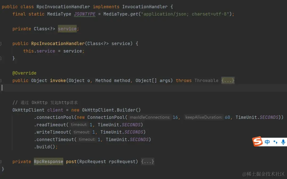The width and height of the screenshot is (287, 179).
Task: Click RpcInvocationHandler in the class declaration
Action: (63, 7)
